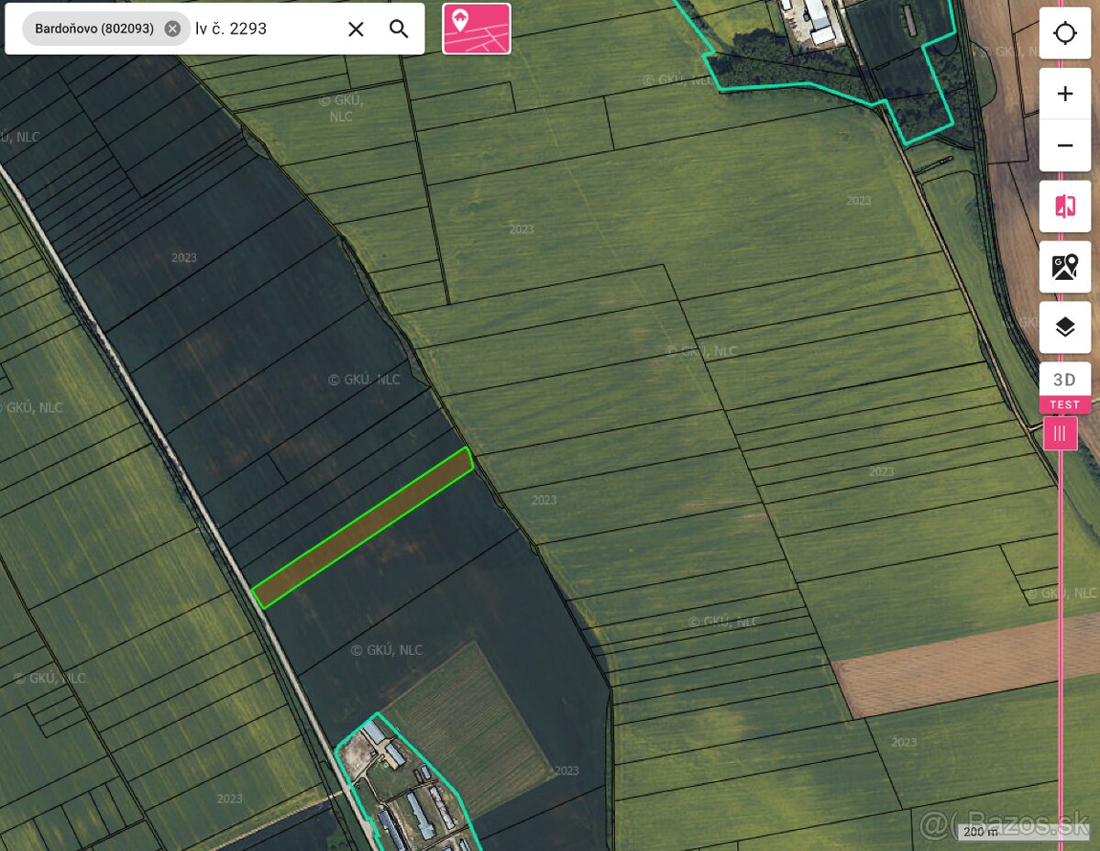
Task: Clear the search text with X icon
Action: (x=356, y=28)
